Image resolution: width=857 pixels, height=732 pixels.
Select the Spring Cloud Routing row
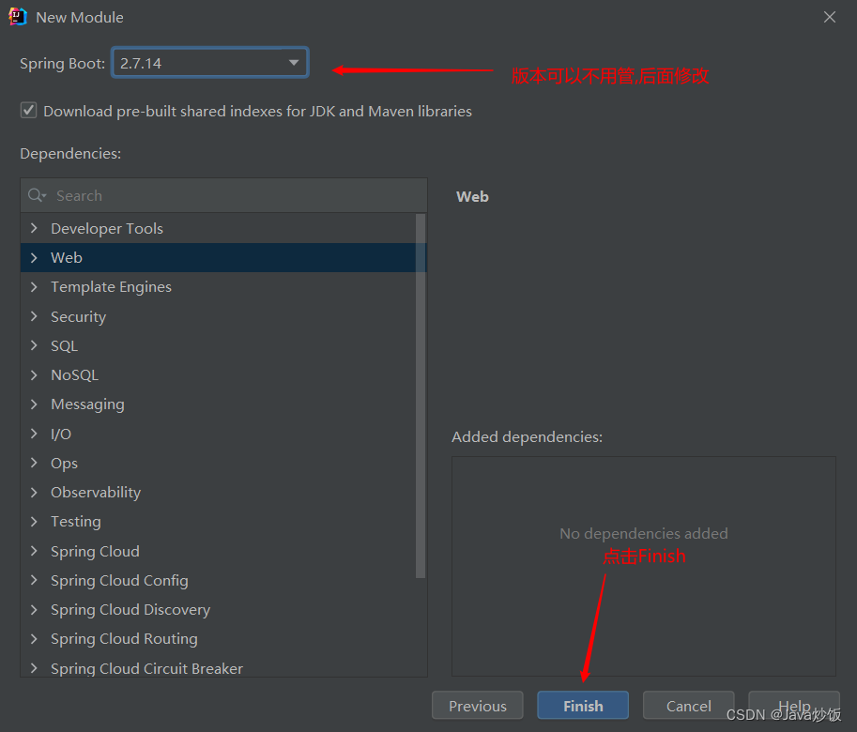click(x=218, y=638)
